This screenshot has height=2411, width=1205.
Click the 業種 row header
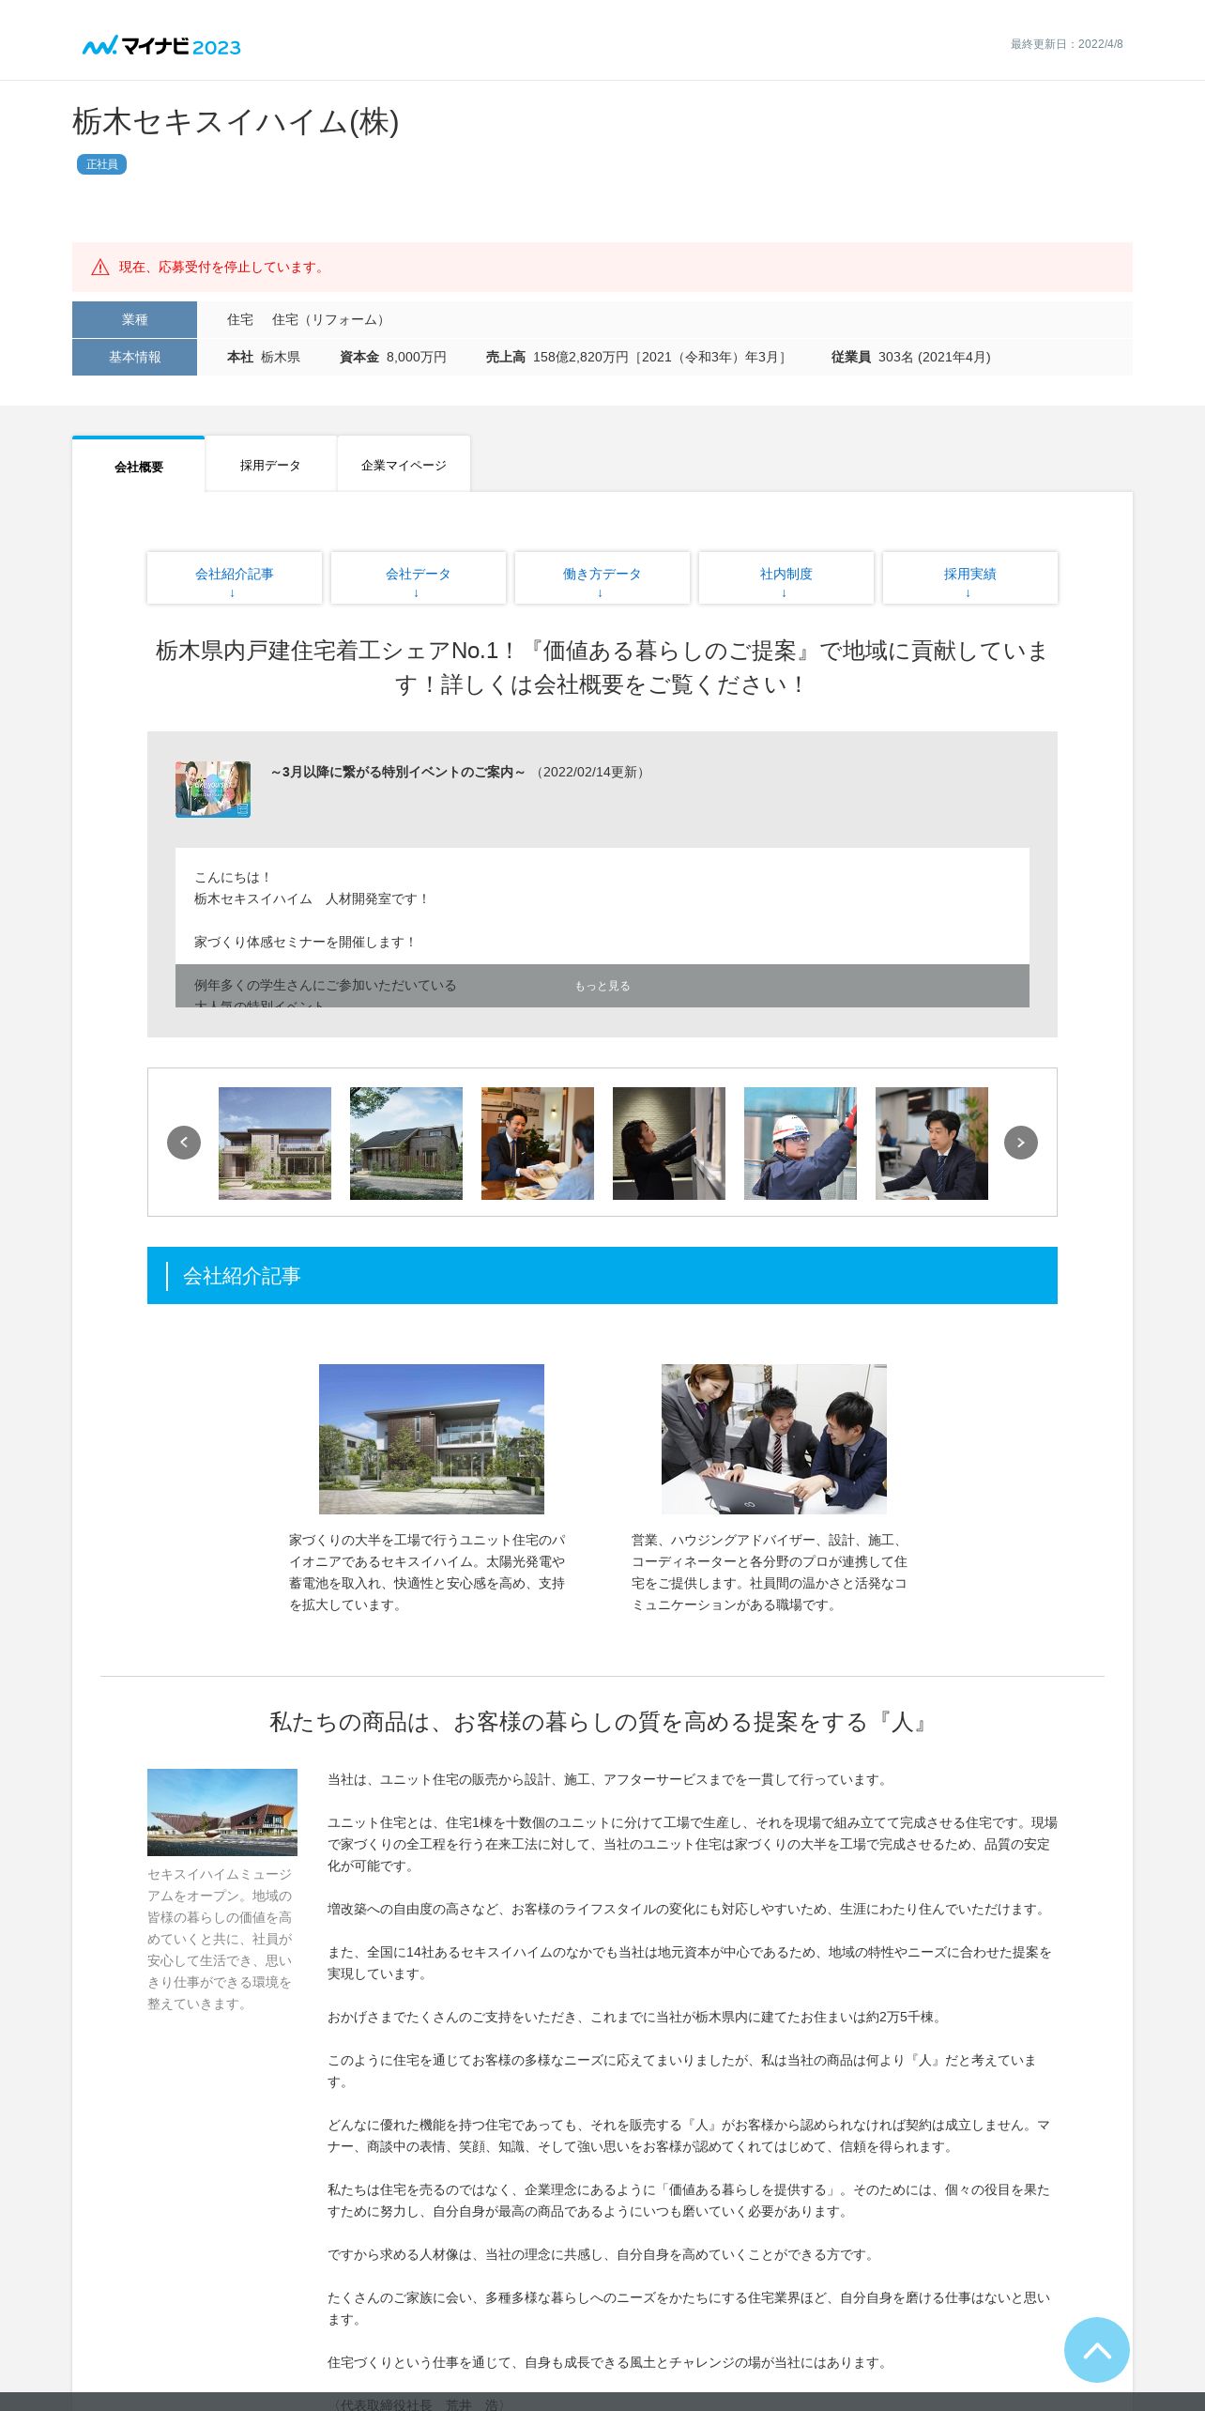pyautogui.click(x=134, y=320)
